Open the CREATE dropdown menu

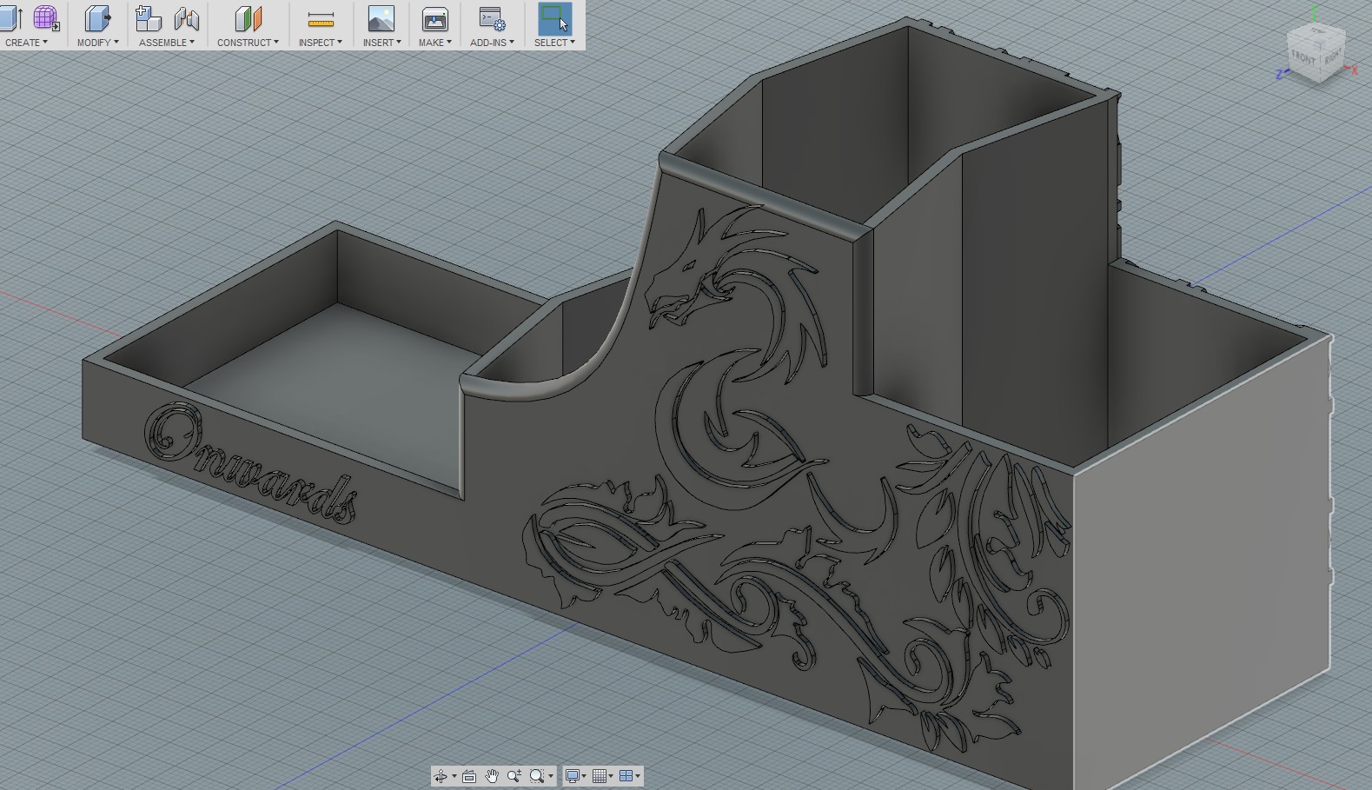(x=26, y=42)
